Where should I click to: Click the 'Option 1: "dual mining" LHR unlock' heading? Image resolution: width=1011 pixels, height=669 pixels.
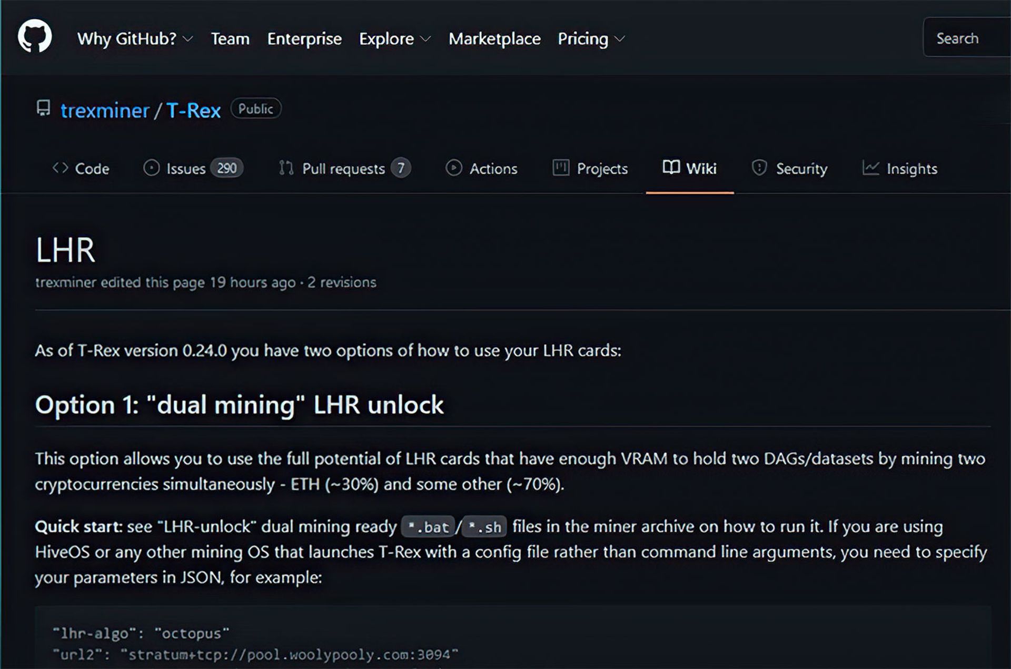click(240, 405)
